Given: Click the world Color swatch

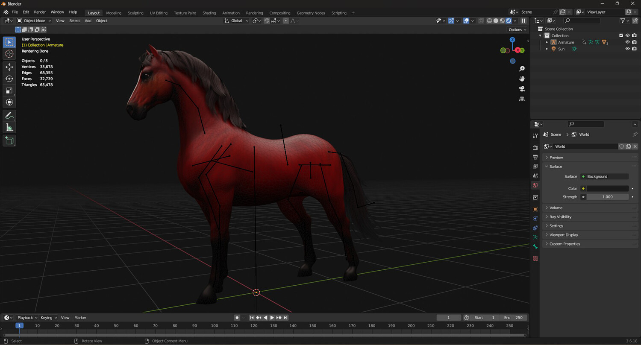Looking at the screenshot, I should tap(607, 188).
